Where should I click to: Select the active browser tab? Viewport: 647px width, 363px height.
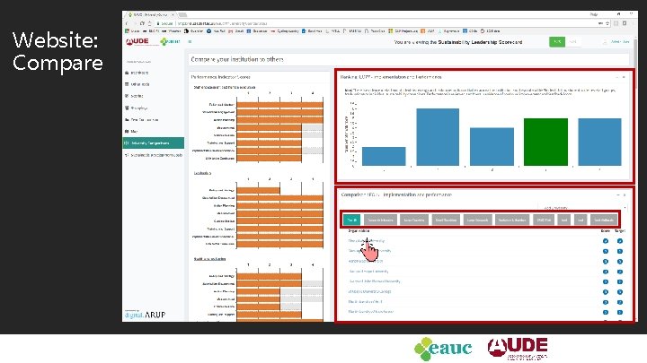[151, 14]
